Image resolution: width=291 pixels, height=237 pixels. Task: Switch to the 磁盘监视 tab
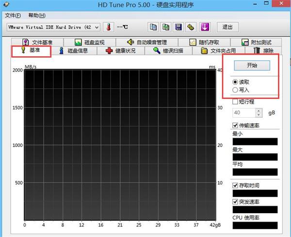[x=90, y=42]
